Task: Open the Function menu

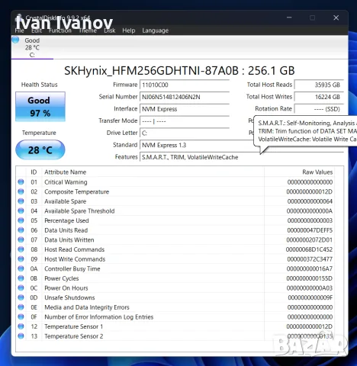Action: (x=60, y=30)
